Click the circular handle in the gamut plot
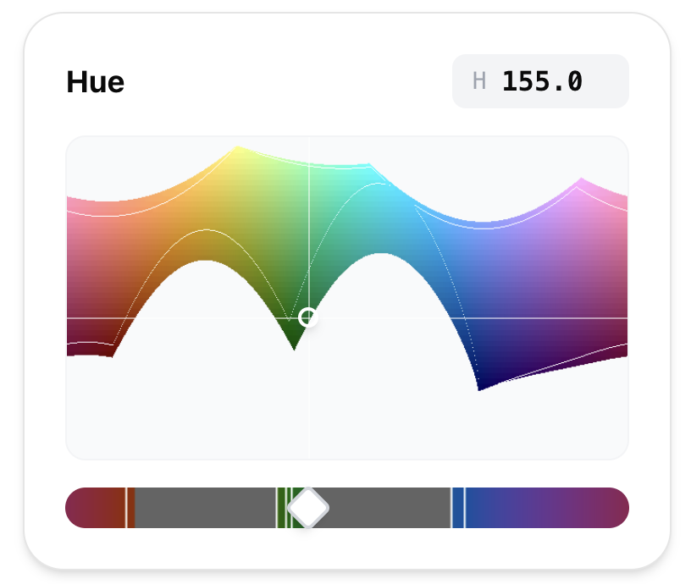 308,317
